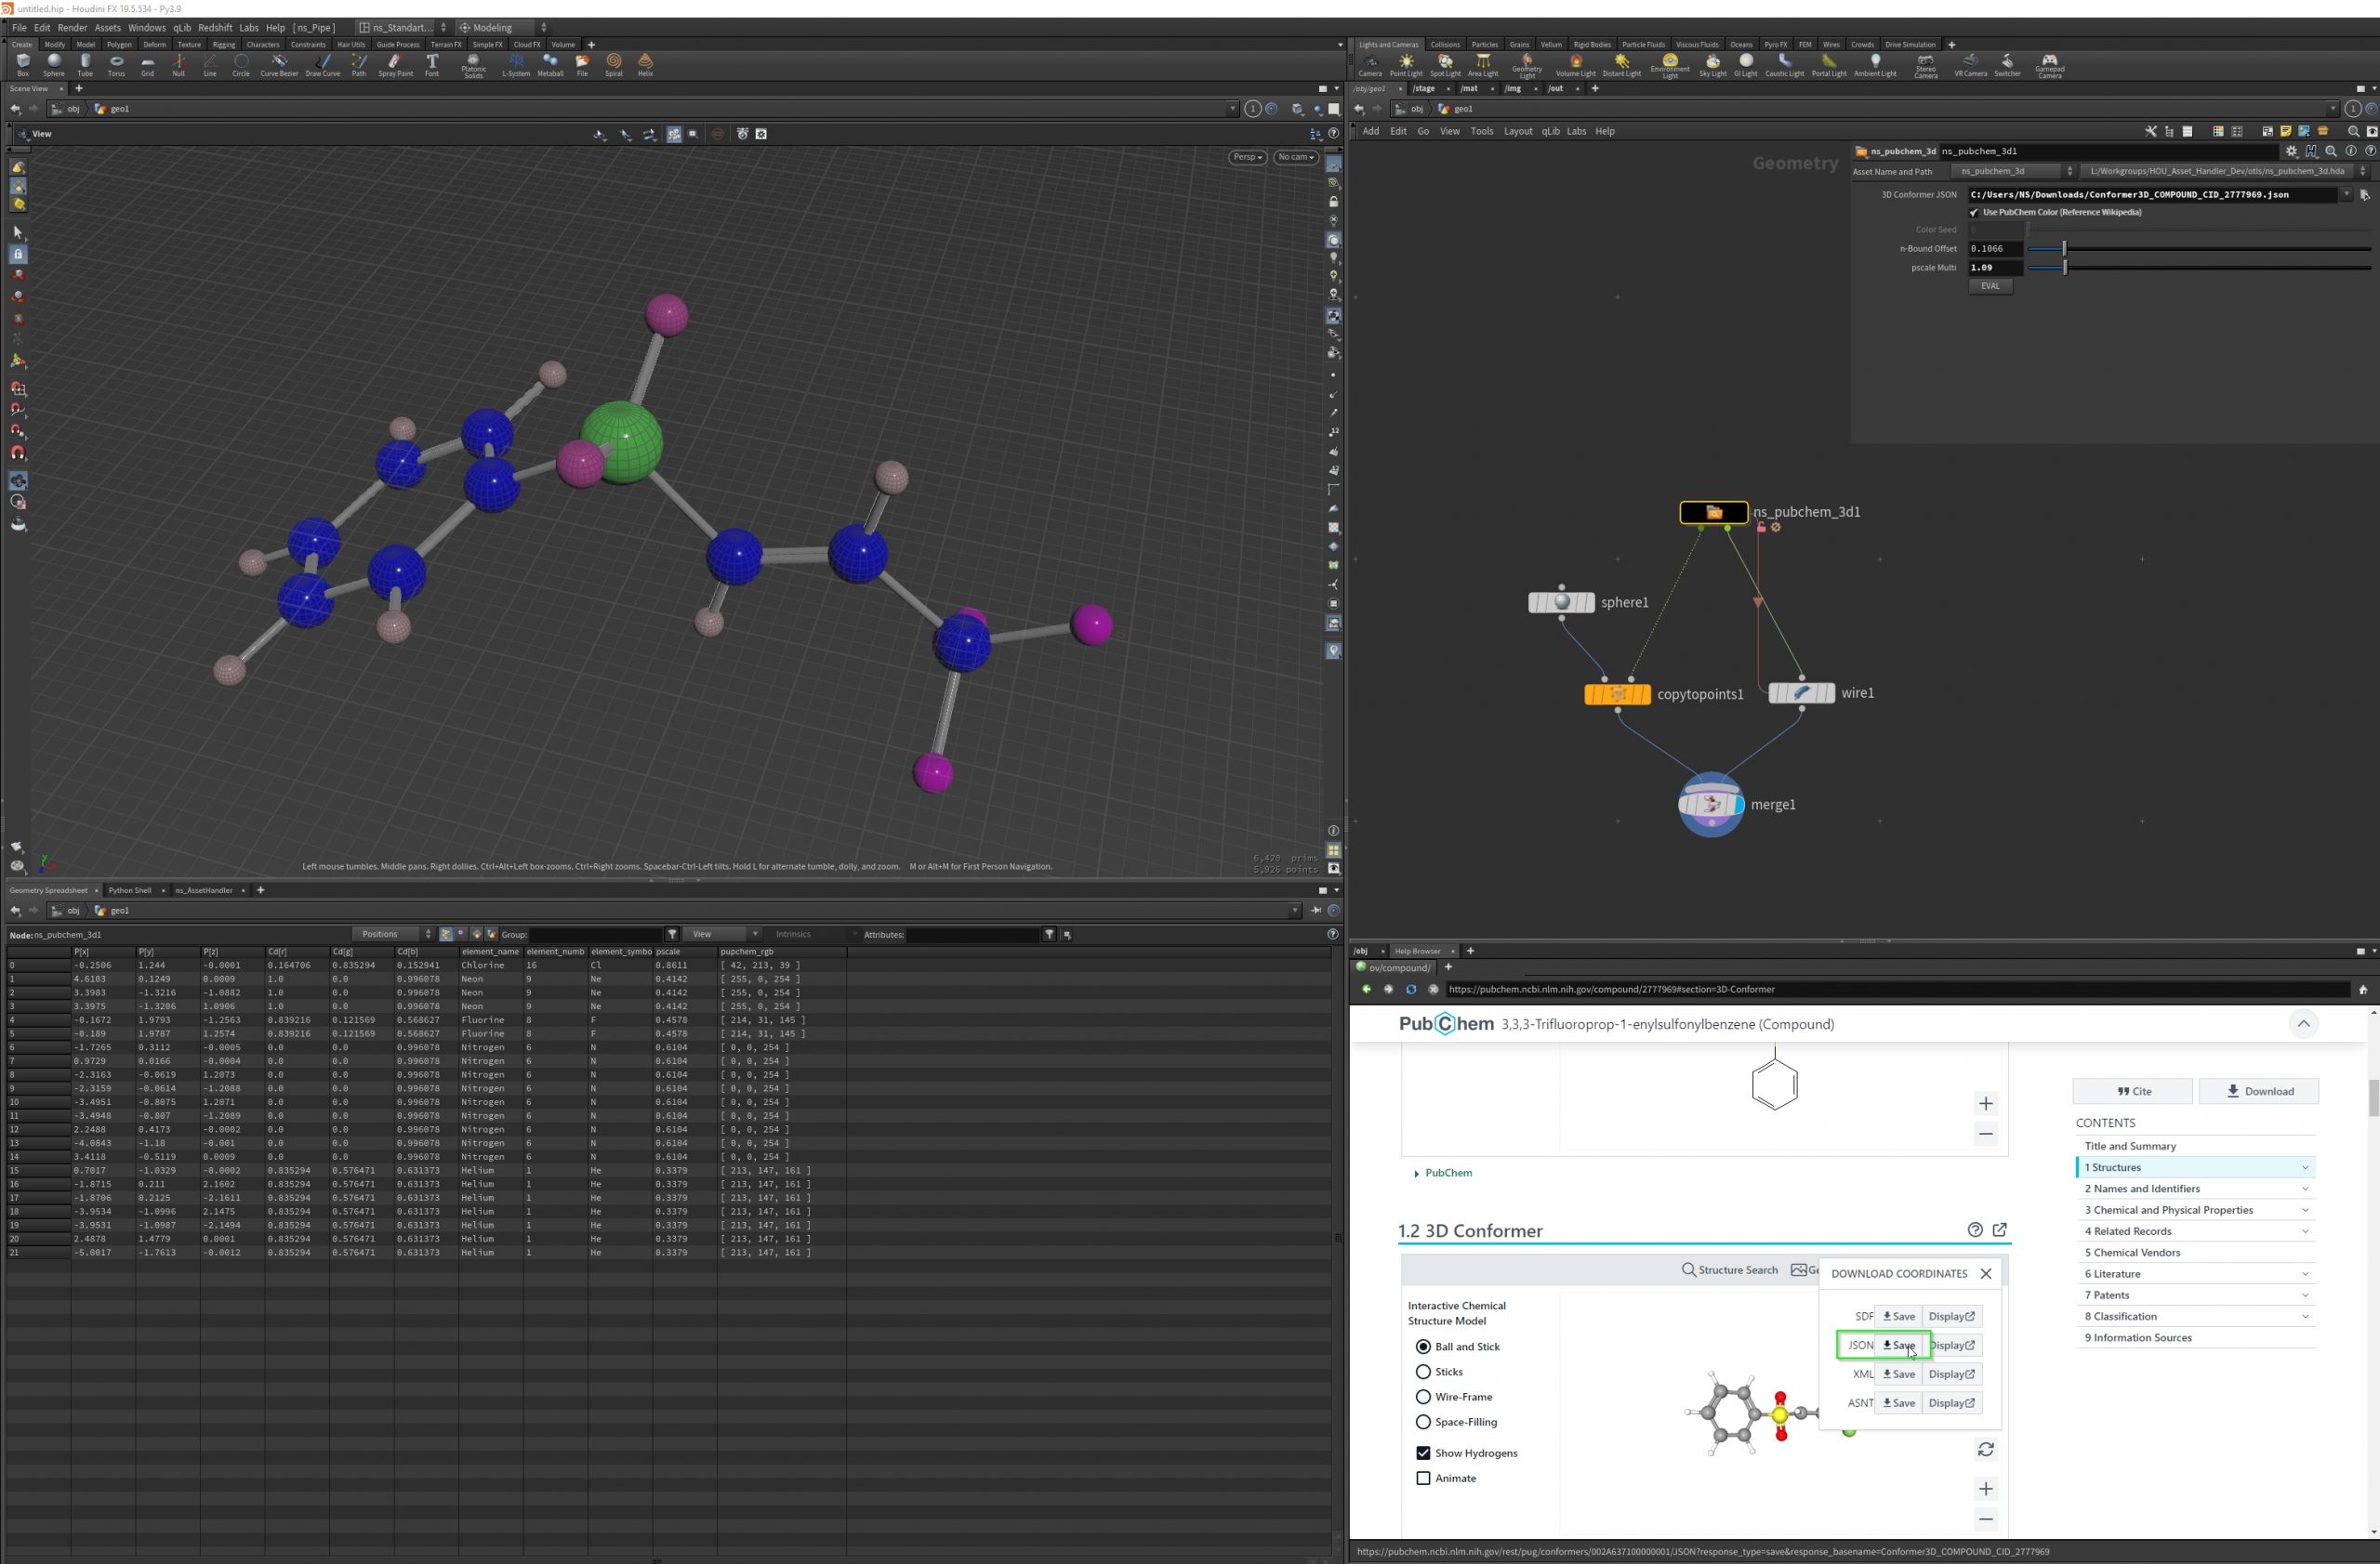Enable the Animate checkbox
2380x1564 pixels.
[1423, 1477]
